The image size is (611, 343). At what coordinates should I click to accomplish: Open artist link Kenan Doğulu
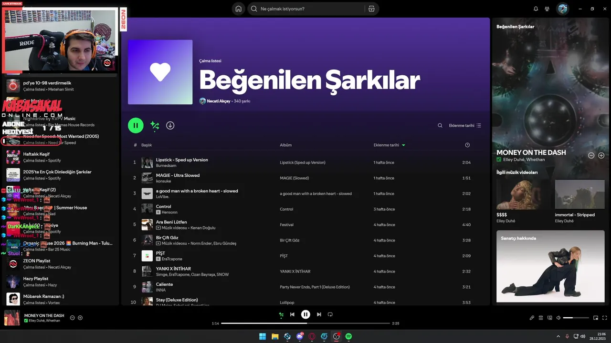[x=203, y=228]
